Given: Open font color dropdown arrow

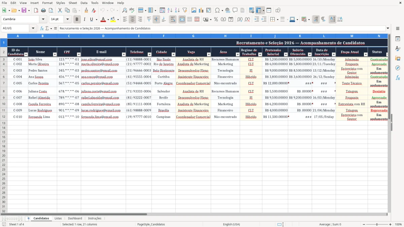Looking at the screenshot, I should point(108,20).
